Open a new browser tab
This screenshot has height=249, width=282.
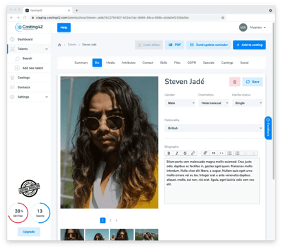pyautogui.click(x=77, y=10)
